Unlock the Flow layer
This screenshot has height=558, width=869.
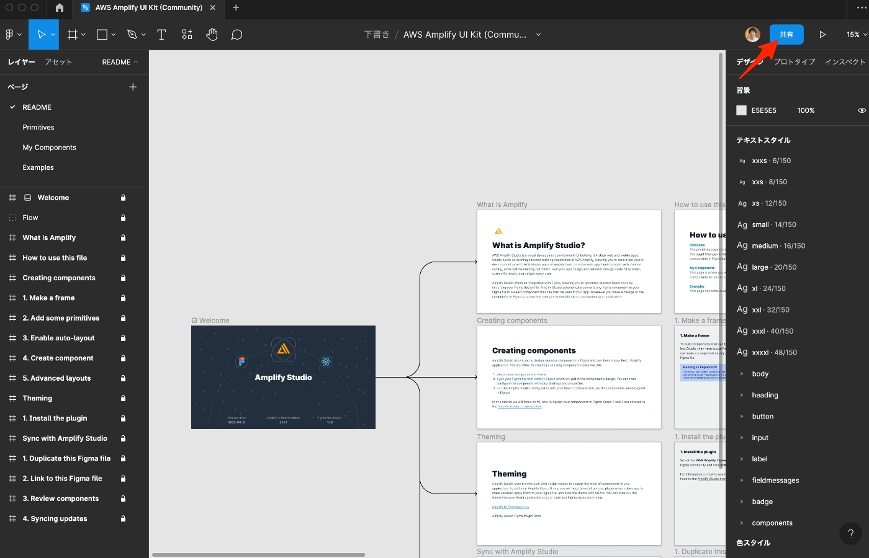[x=123, y=218]
